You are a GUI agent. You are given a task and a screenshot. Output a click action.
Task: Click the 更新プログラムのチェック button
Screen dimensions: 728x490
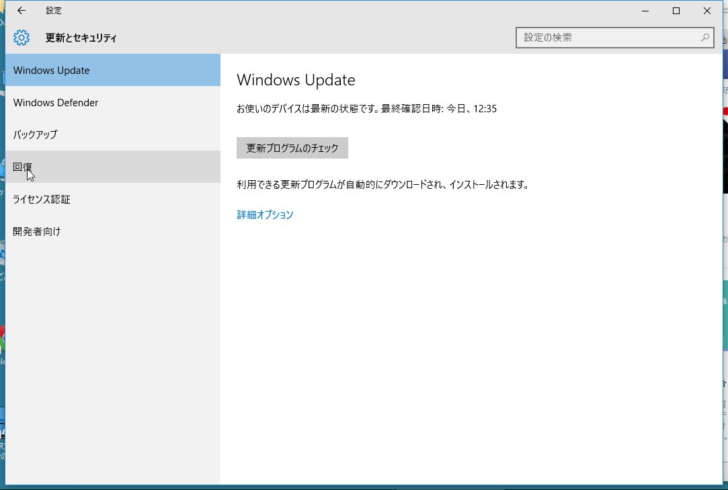click(292, 148)
